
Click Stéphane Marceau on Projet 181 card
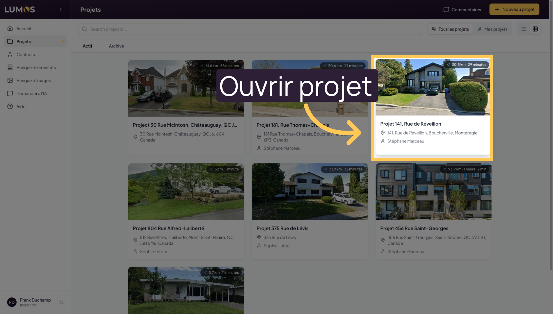(x=282, y=148)
